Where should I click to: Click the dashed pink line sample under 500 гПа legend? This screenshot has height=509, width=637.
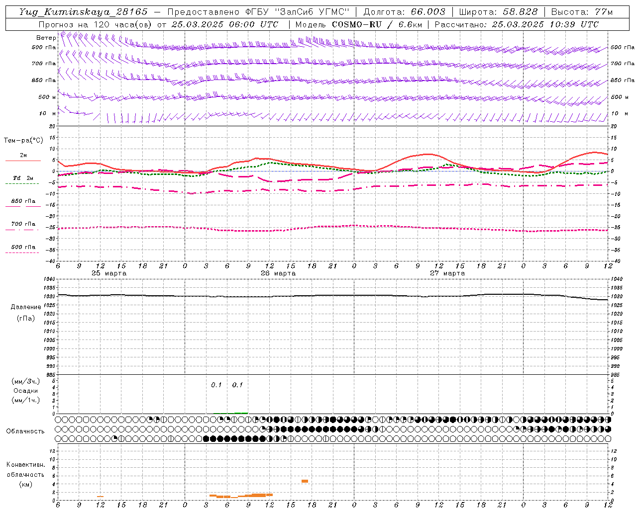[x=22, y=253]
